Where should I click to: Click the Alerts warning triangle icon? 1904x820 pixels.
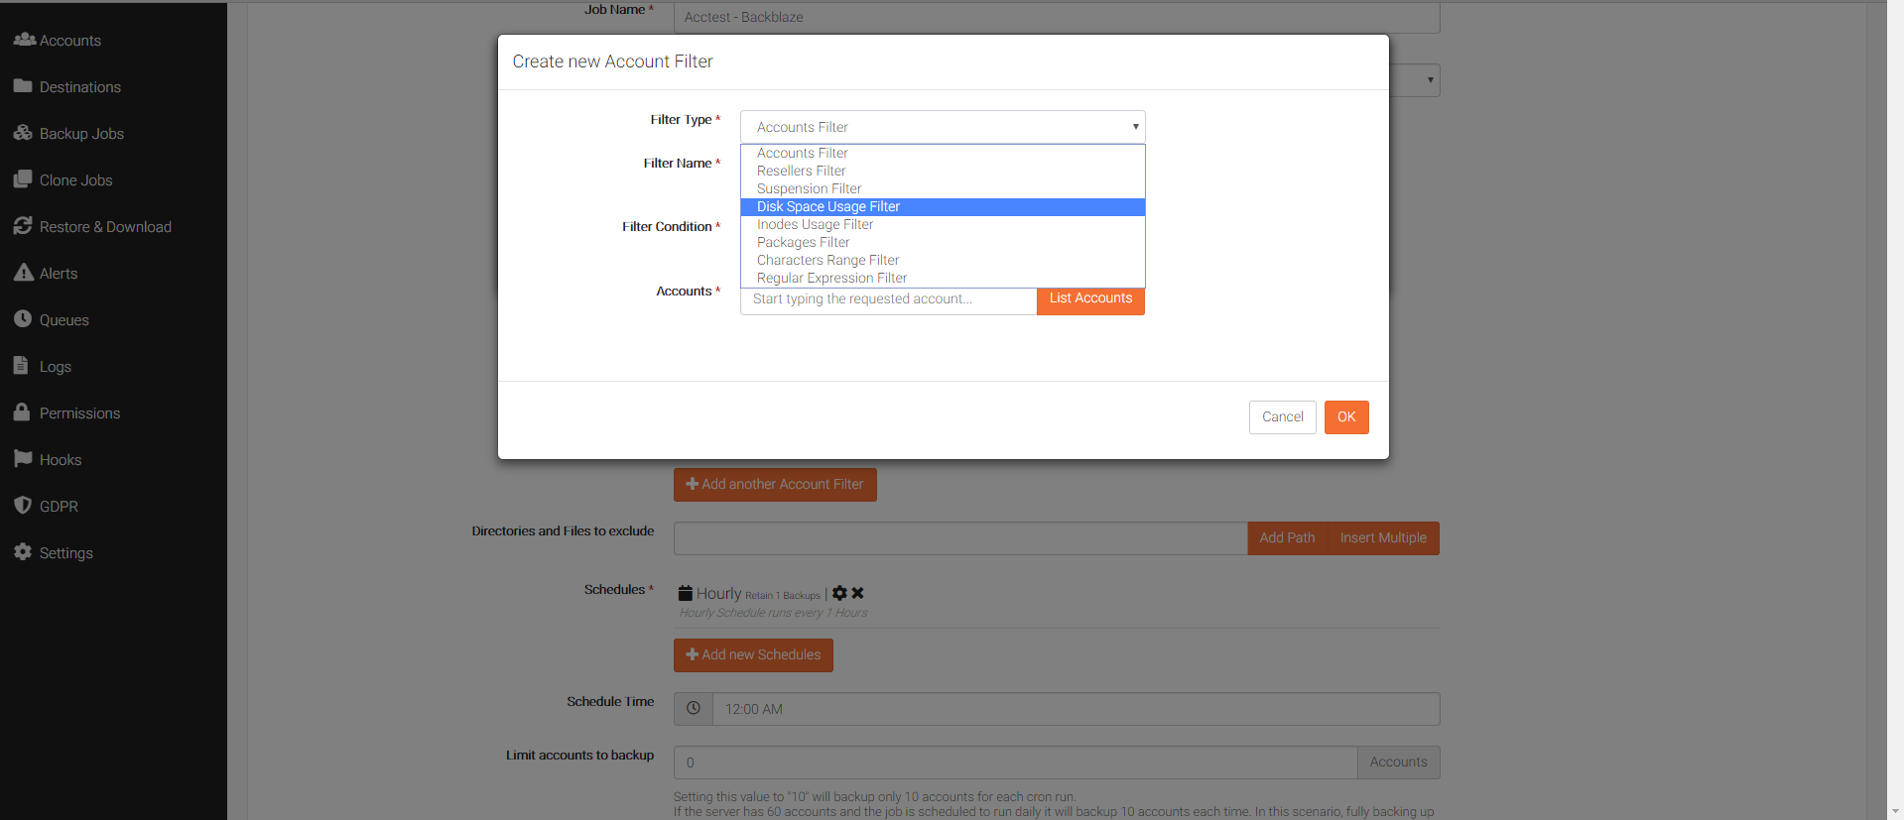23,273
